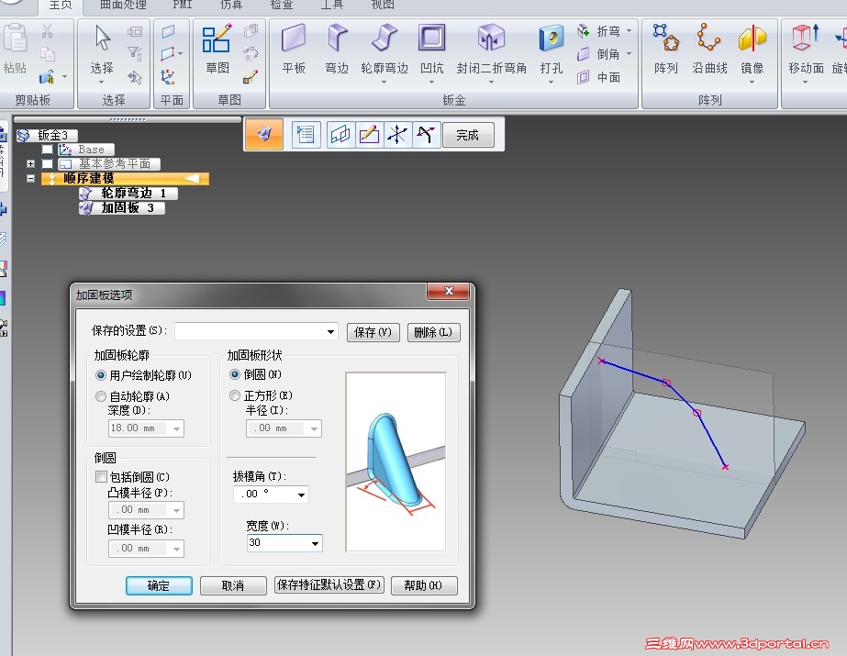Click the 取消 Cancel button
Viewport: 847px width, 656px height.
233,585
